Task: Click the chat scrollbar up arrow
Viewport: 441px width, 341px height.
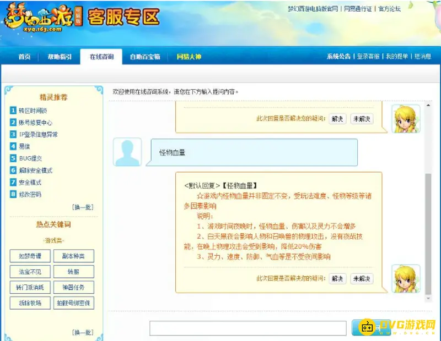Action: click(428, 105)
